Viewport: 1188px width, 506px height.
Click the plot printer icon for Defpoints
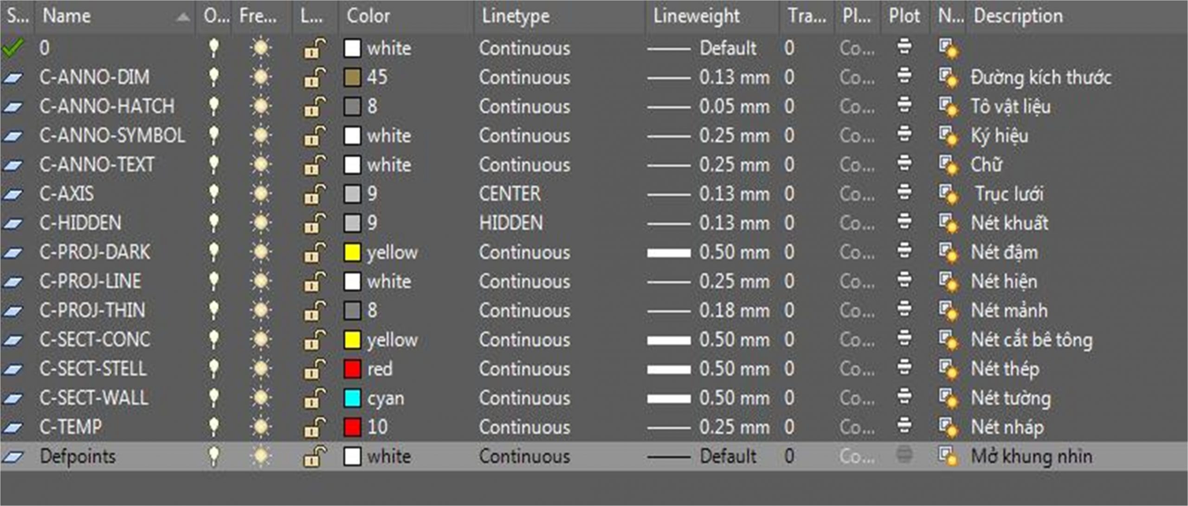tap(904, 455)
